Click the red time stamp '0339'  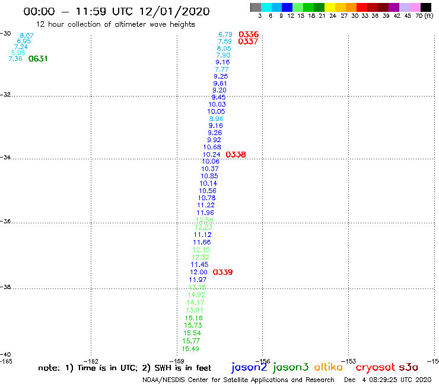click(223, 272)
